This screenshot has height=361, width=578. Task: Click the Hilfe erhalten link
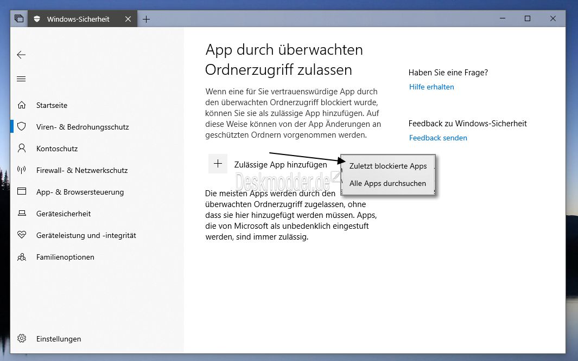point(431,87)
